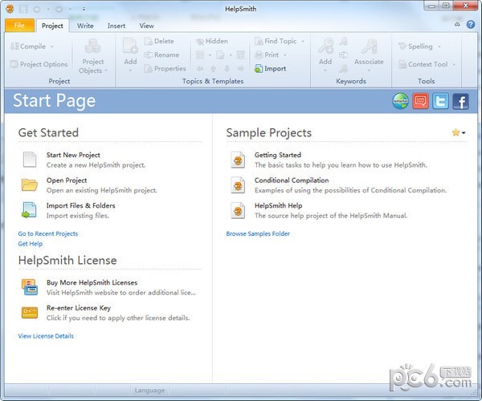Viewport: 482px width, 401px height.
Task: Click the Getting Started sample project icon
Action: pos(238,160)
